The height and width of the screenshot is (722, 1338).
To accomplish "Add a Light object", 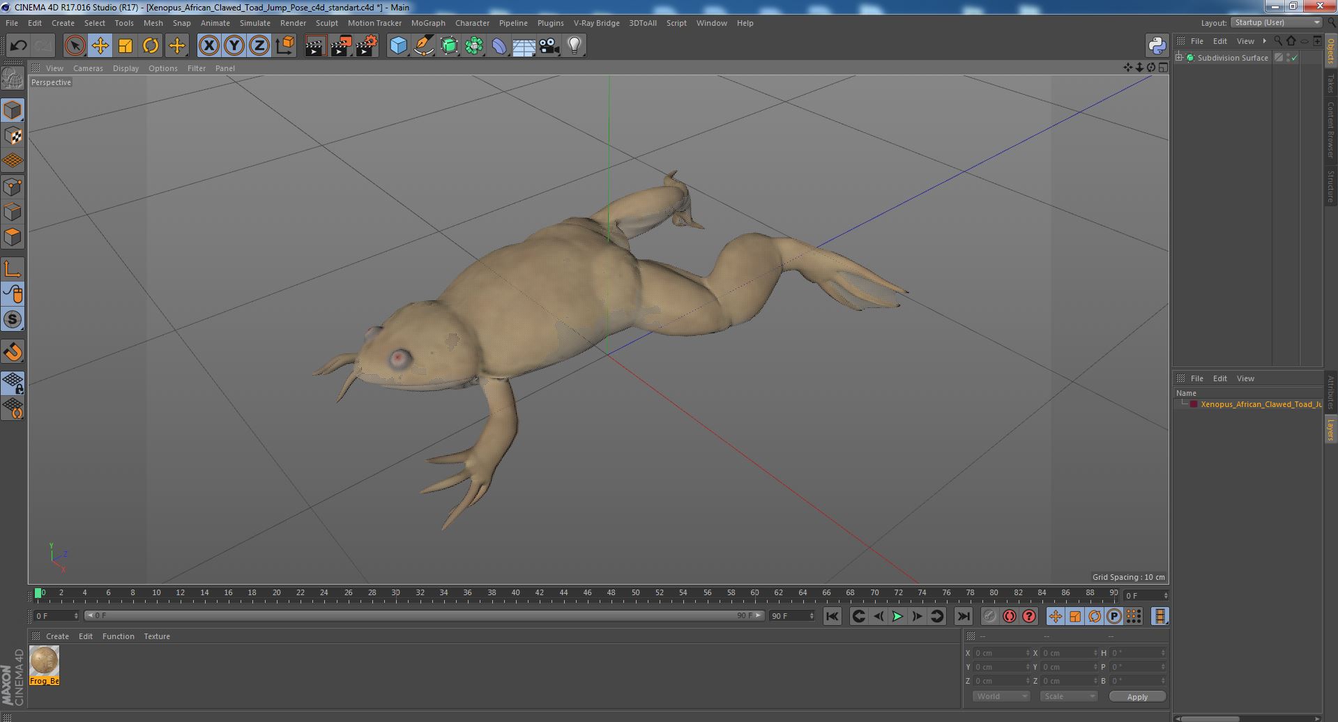I will pyautogui.click(x=574, y=46).
